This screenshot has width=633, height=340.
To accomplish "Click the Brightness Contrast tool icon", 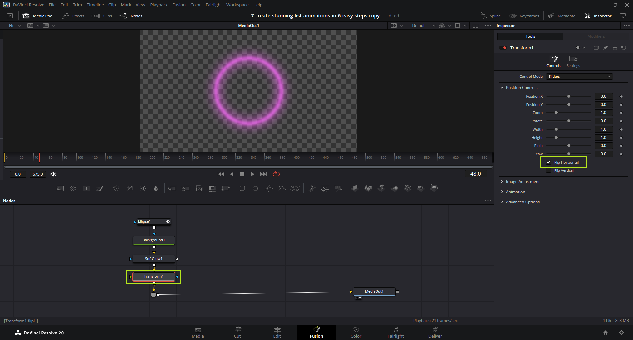I will pyautogui.click(x=143, y=188).
